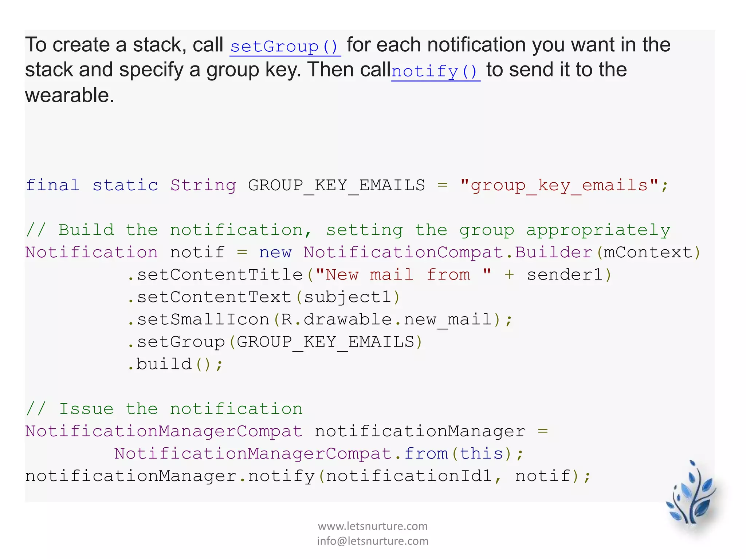
Task: Click the NotificationManagerCompat notificationManager = line
Action: click(x=287, y=432)
